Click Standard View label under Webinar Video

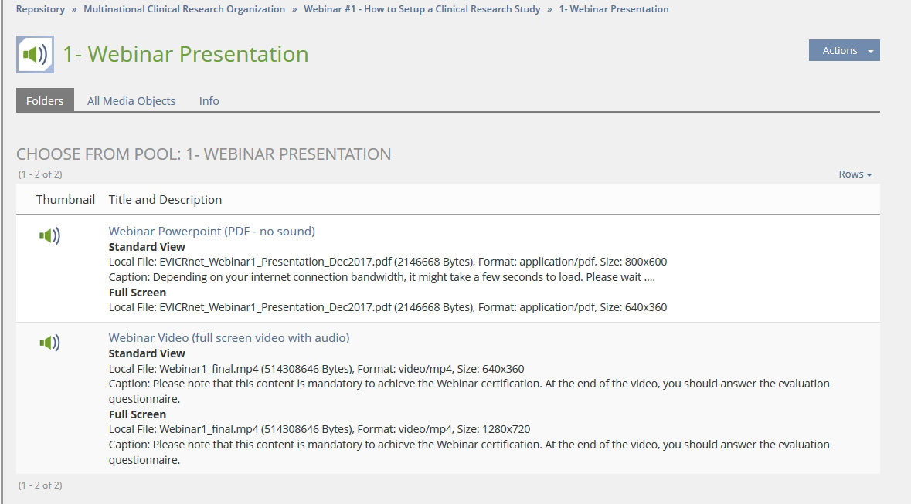pos(146,353)
